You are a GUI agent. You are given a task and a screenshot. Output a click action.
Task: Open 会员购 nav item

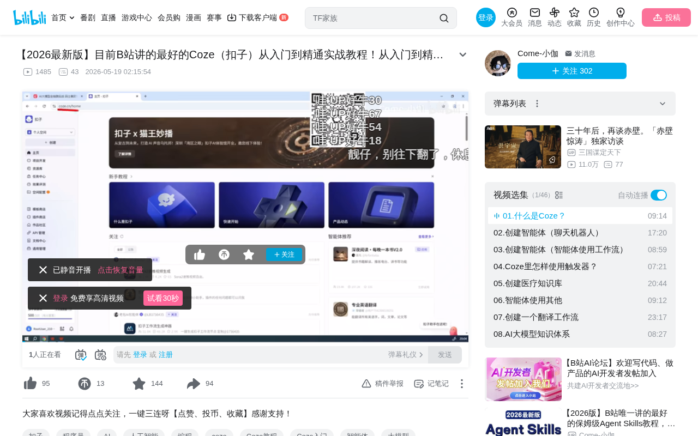point(169,17)
